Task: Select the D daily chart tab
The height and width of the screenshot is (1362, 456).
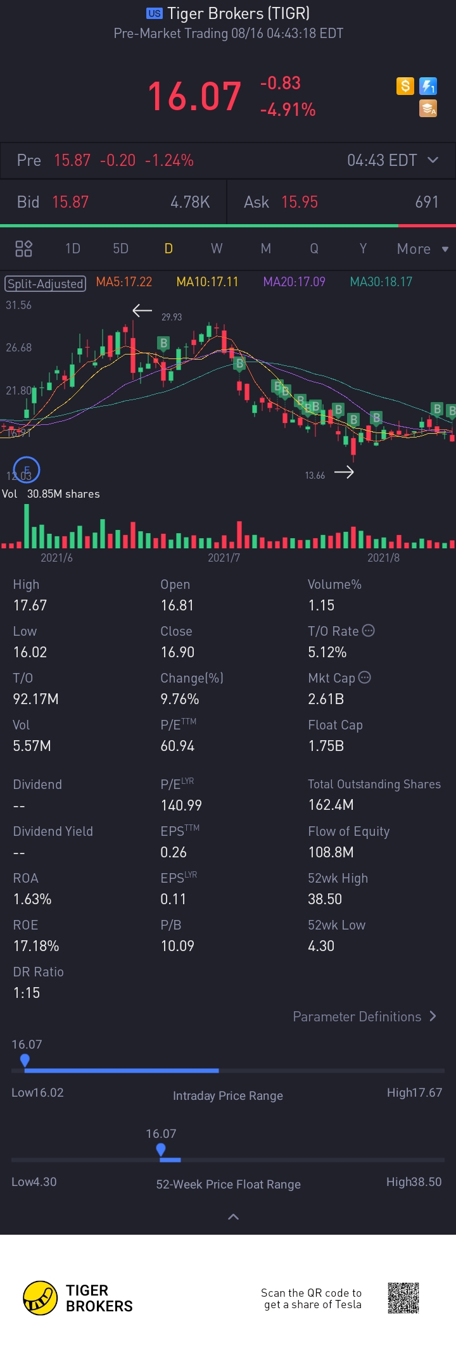Action: click(x=168, y=248)
